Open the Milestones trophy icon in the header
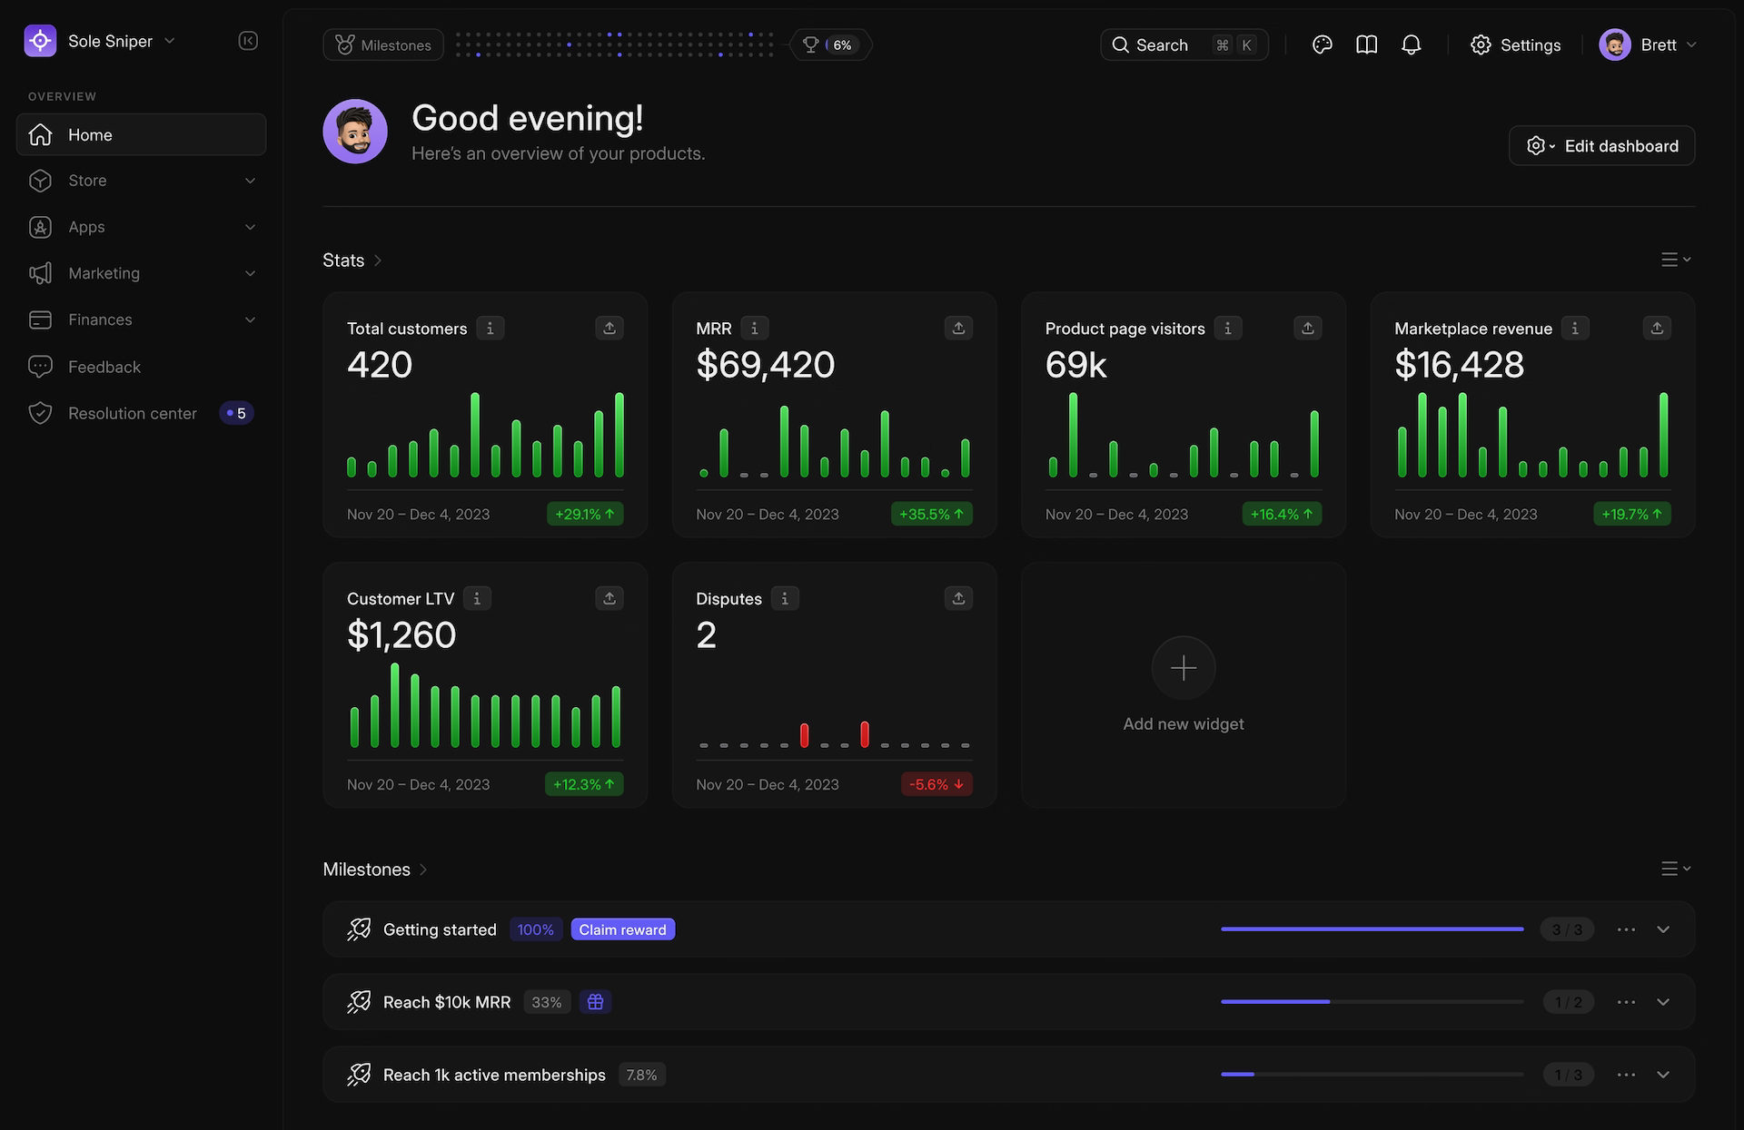1744x1130 pixels. point(809,44)
